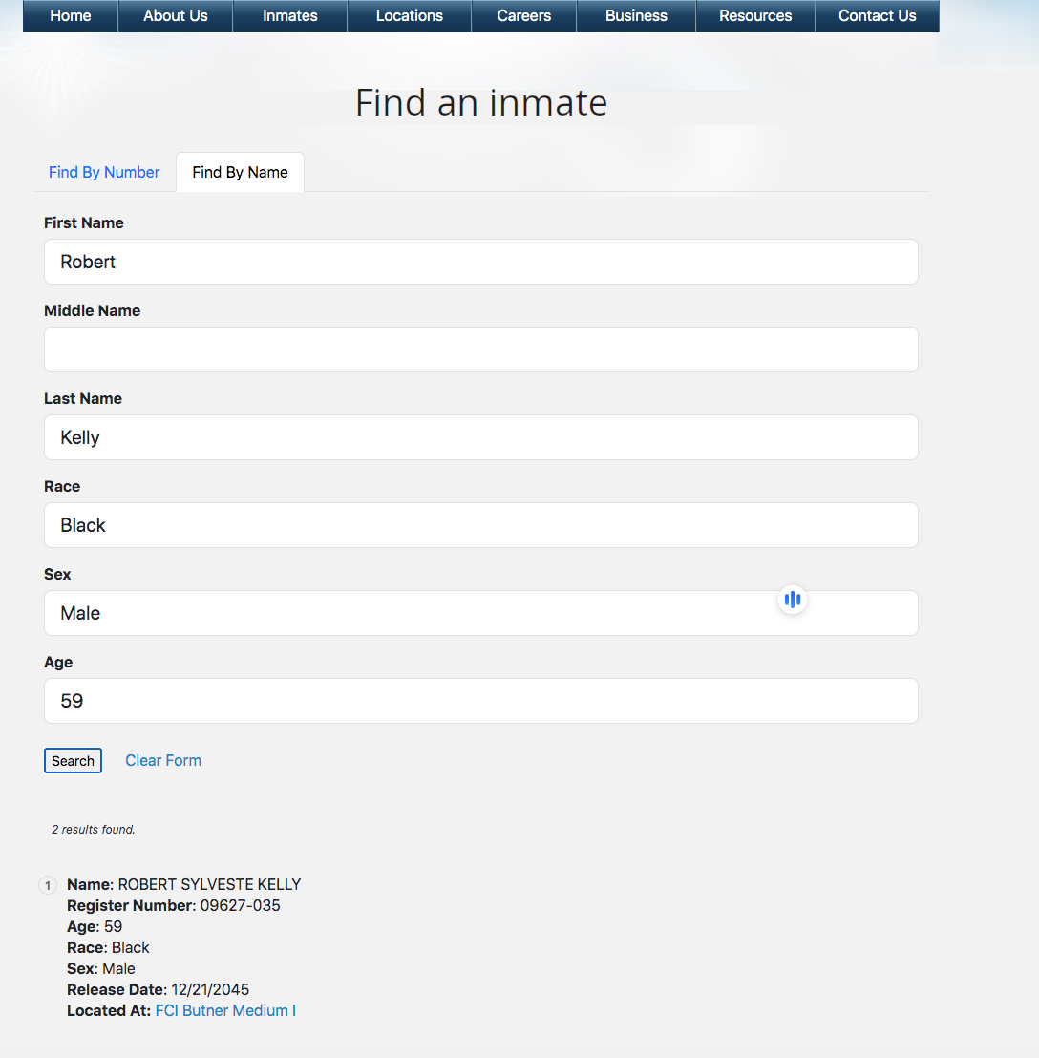Click the Age field showing 59
1039x1058 pixels.
[x=480, y=701]
